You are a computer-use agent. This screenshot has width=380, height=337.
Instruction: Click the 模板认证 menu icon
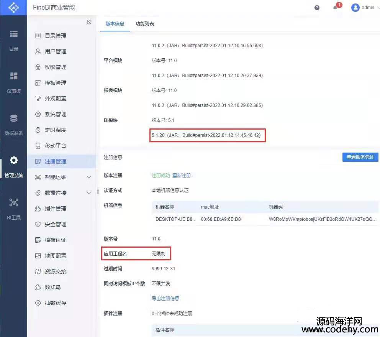(x=38, y=240)
